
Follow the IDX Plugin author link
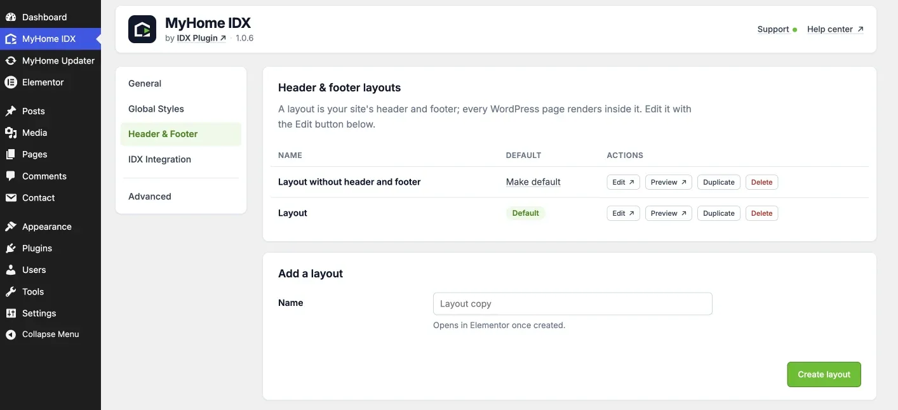201,38
